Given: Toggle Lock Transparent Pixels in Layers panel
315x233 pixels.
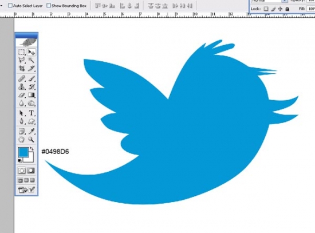Looking at the screenshot, I should [266, 9].
